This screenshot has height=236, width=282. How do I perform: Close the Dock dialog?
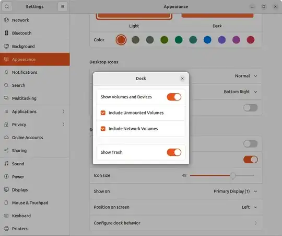coord(182,78)
